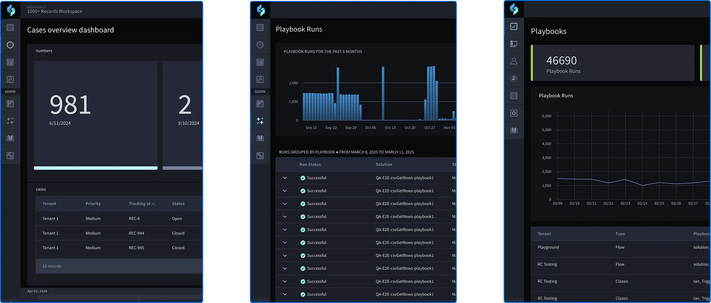Select highlighted sparkles icon in Playbook Runs sidebar

tap(260, 121)
